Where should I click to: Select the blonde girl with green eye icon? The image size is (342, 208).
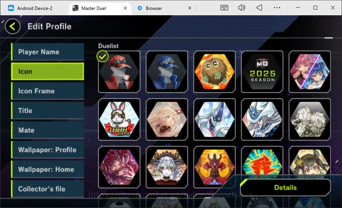pyautogui.click(x=167, y=119)
